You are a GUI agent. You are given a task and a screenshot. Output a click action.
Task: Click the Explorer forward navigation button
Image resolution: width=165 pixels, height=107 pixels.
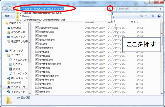click(x=10, y=9)
